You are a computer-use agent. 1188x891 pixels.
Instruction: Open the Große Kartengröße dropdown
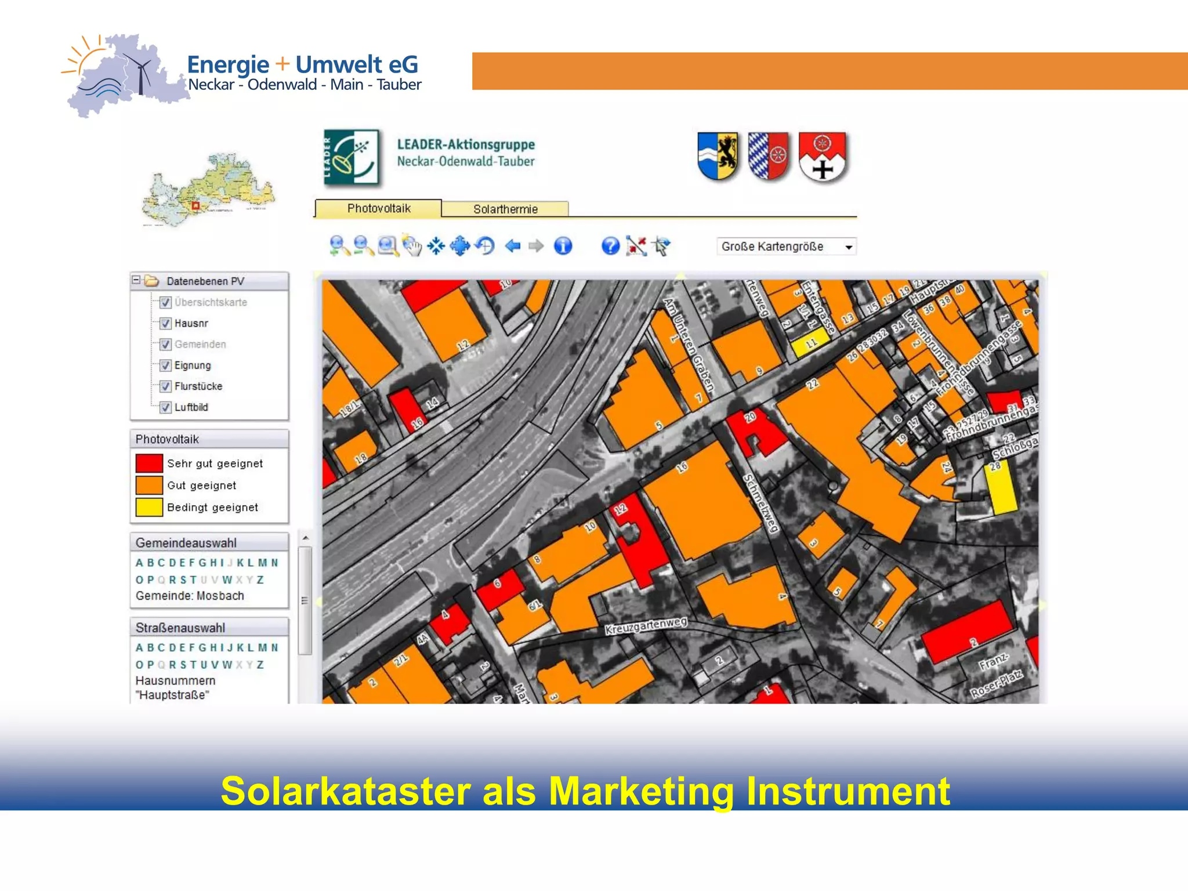[x=786, y=247]
